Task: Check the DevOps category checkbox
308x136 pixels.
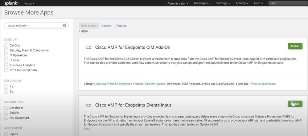Action: [x=6, y=45]
